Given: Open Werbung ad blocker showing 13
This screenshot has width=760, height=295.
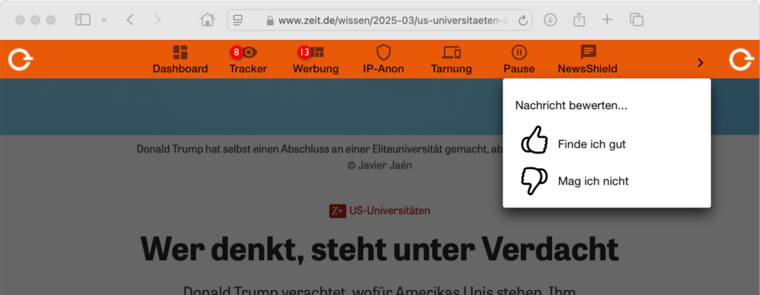Looking at the screenshot, I should pos(315,59).
